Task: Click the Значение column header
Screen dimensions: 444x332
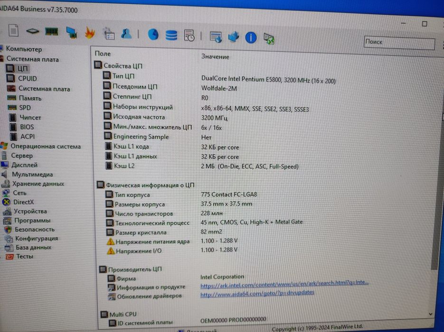Action: tap(215, 56)
